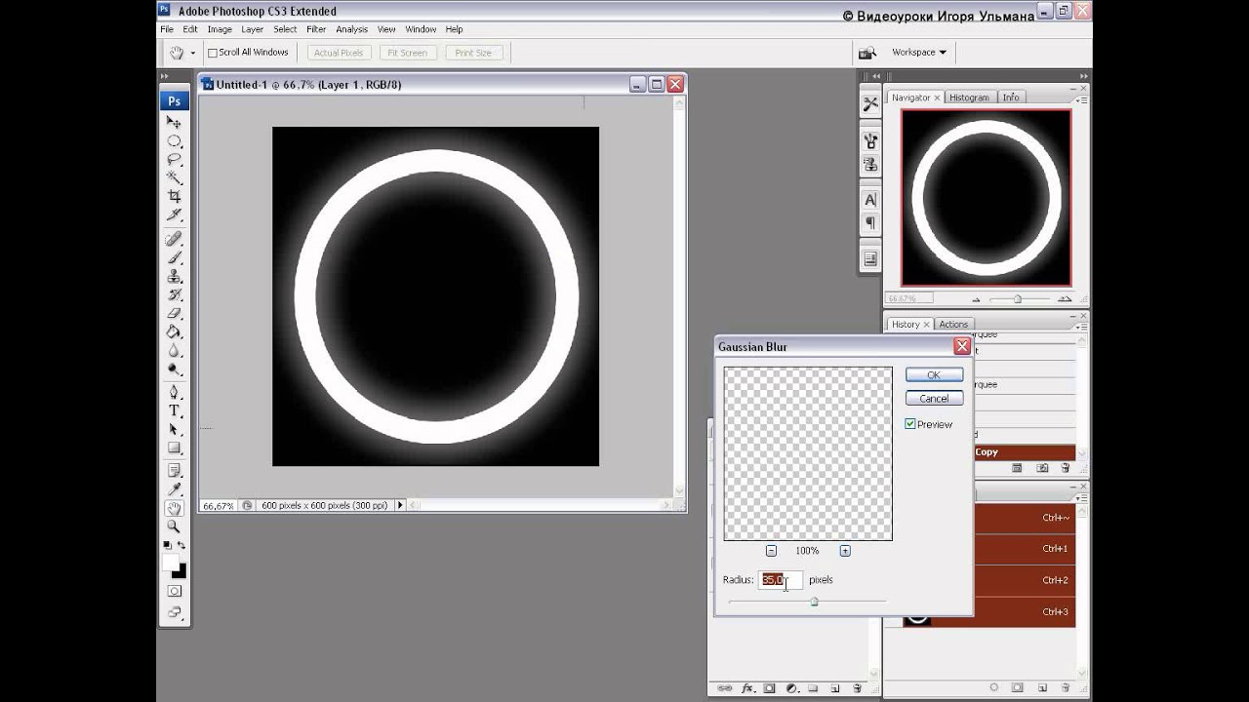Cancel the Gaussian Blur dialog

click(934, 398)
